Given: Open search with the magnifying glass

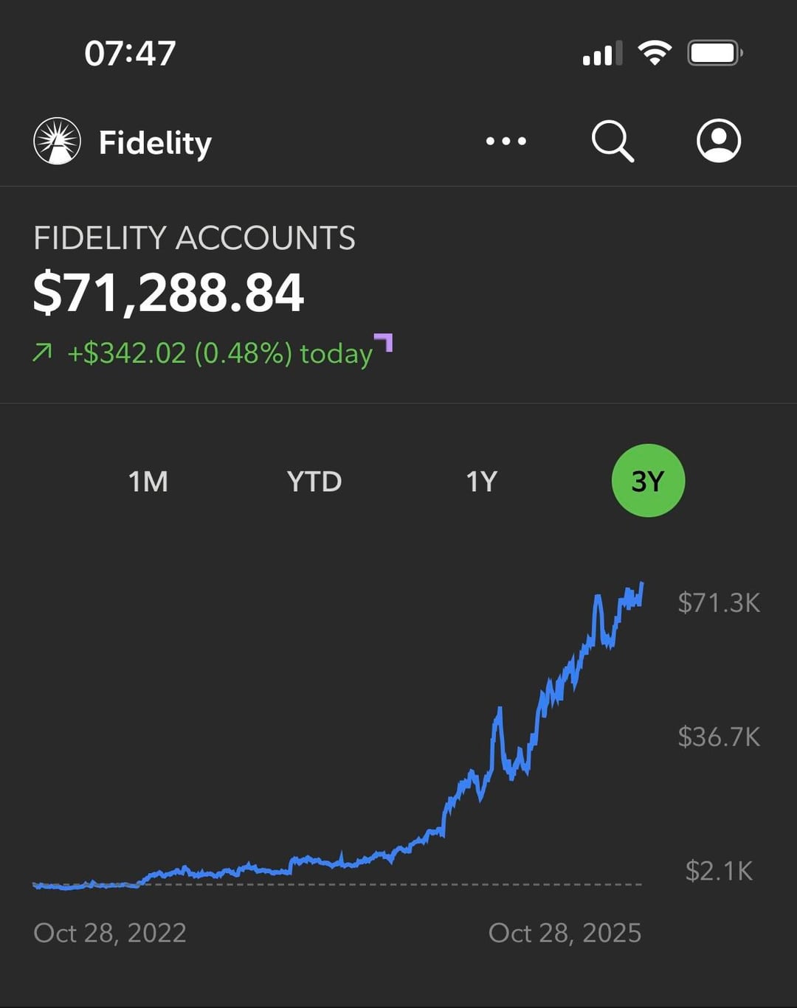Looking at the screenshot, I should pos(613,141).
